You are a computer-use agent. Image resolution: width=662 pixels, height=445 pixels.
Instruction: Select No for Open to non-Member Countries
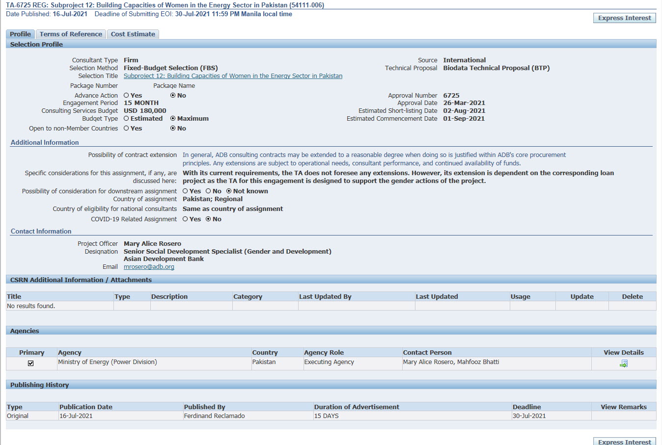pos(173,129)
